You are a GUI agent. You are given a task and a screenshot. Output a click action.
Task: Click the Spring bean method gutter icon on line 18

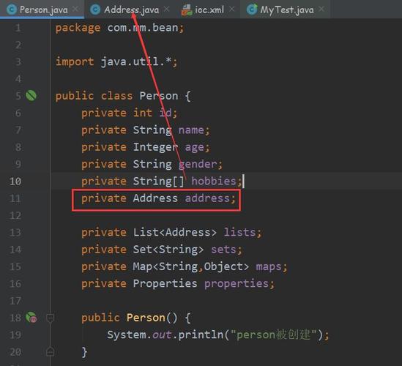pos(31,317)
